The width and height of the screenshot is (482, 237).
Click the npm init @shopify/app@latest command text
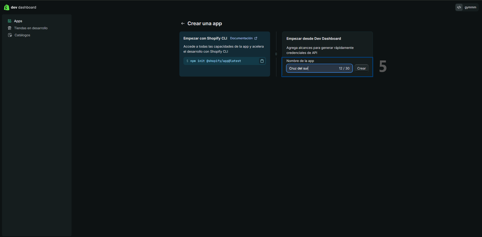215,61
